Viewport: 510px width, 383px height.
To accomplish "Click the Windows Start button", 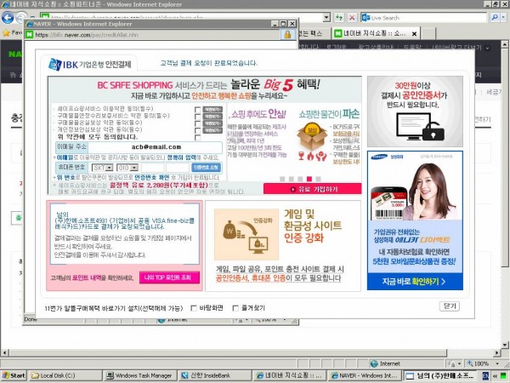I will coord(14,374).
